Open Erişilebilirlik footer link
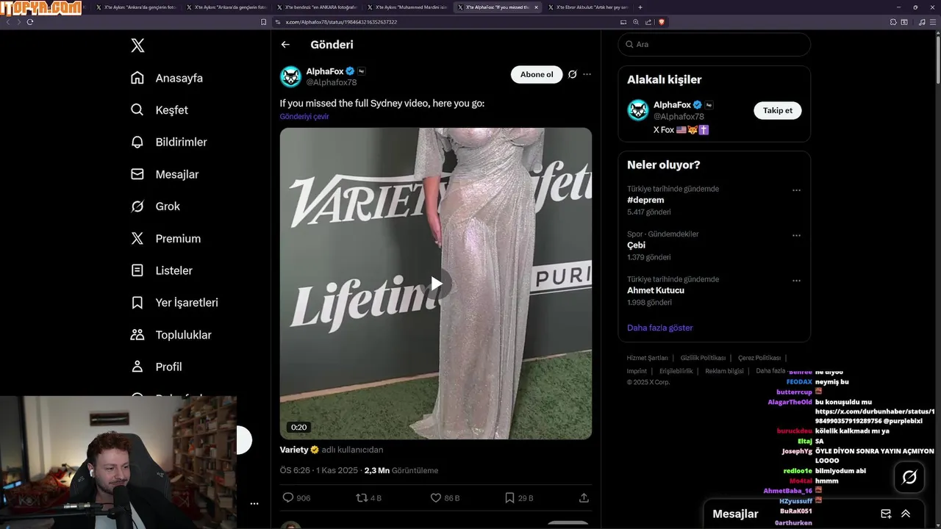Viewport: 941px width, 529px height. pyautogui.click(x=676, y=371)
